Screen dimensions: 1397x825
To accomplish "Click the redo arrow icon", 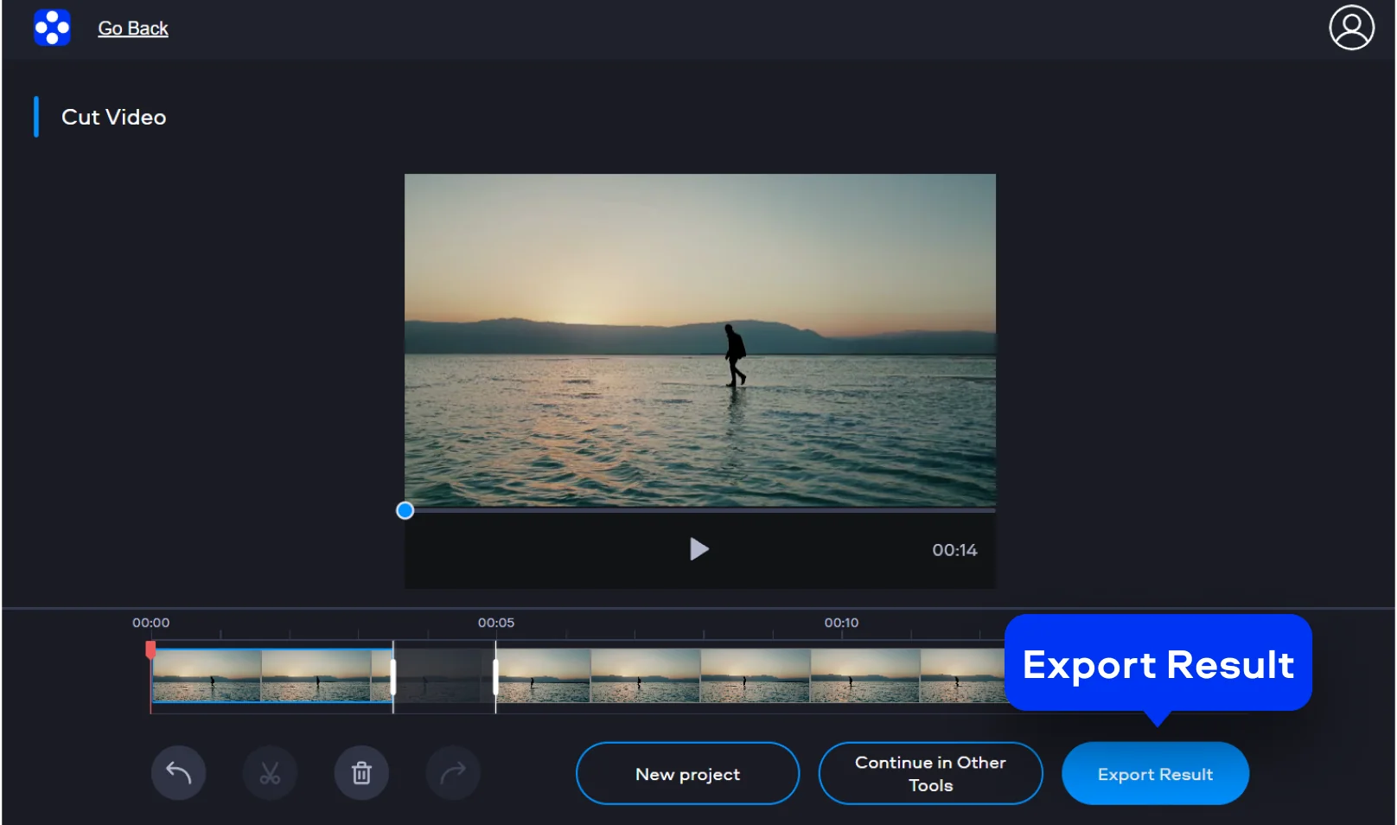I will pos(453,772).
